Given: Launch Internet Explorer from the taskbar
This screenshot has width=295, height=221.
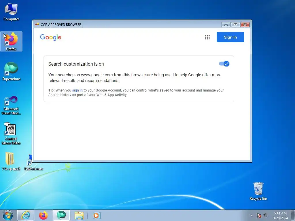Looking at the screenshot, I should coord(26,215).
